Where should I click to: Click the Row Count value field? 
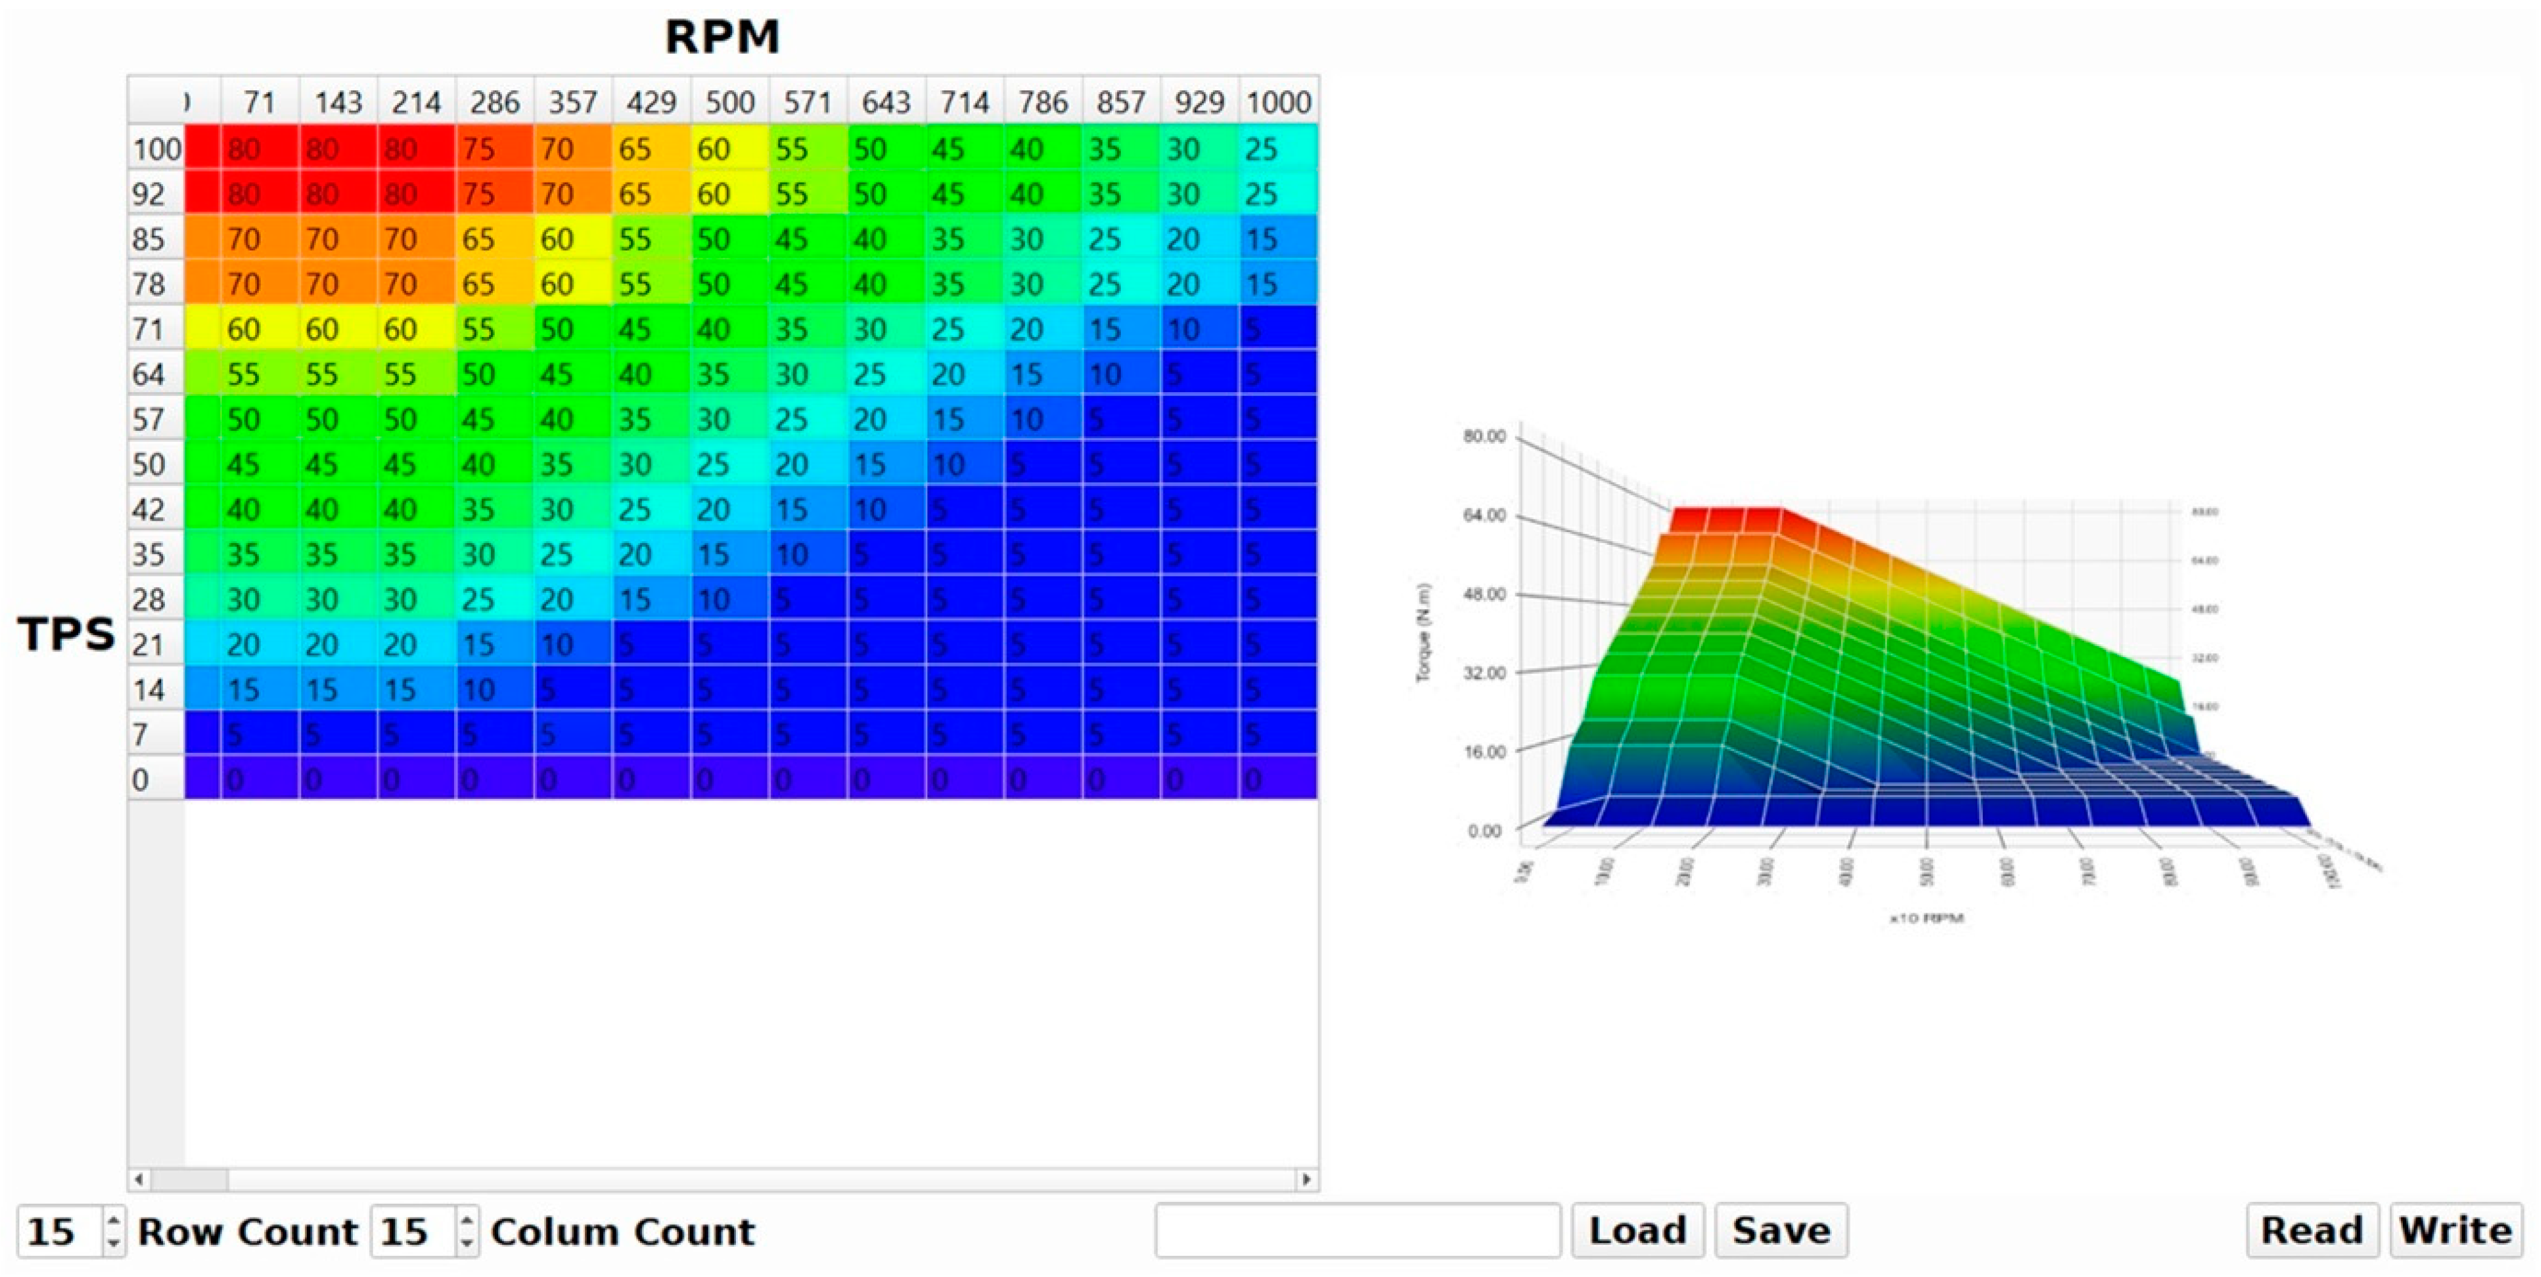(57, 1232)
